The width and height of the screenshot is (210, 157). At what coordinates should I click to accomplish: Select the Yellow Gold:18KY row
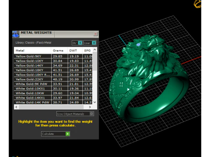point(53,70)
